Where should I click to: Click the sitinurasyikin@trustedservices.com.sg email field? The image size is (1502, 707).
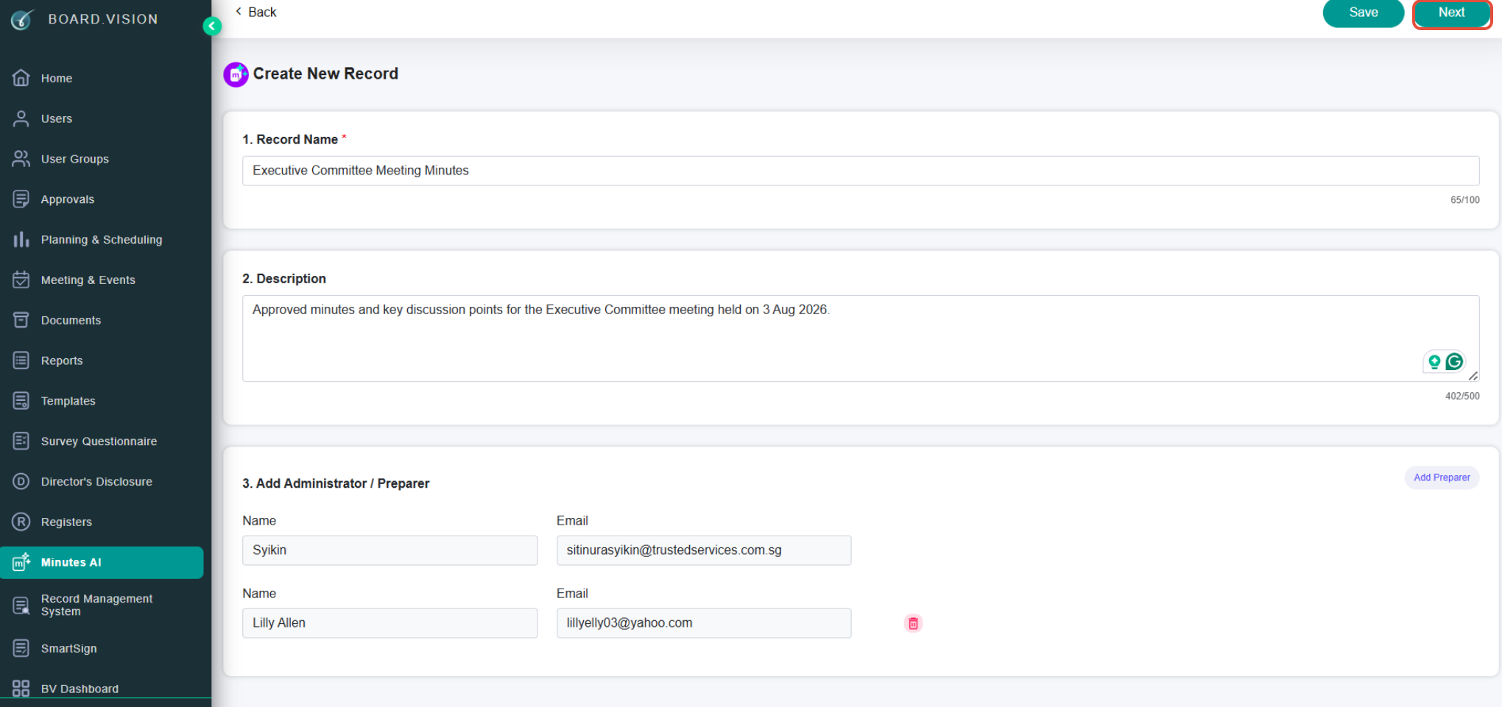coord(704,550)
